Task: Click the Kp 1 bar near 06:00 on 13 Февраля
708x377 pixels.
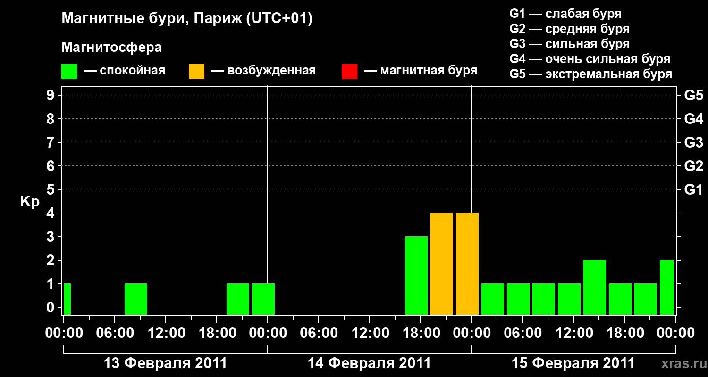Action: coord(136,299)
